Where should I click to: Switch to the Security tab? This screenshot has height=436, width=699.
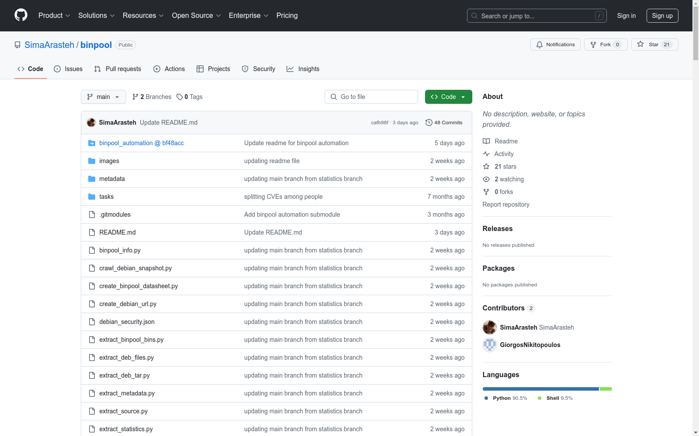tap(259, 69)
